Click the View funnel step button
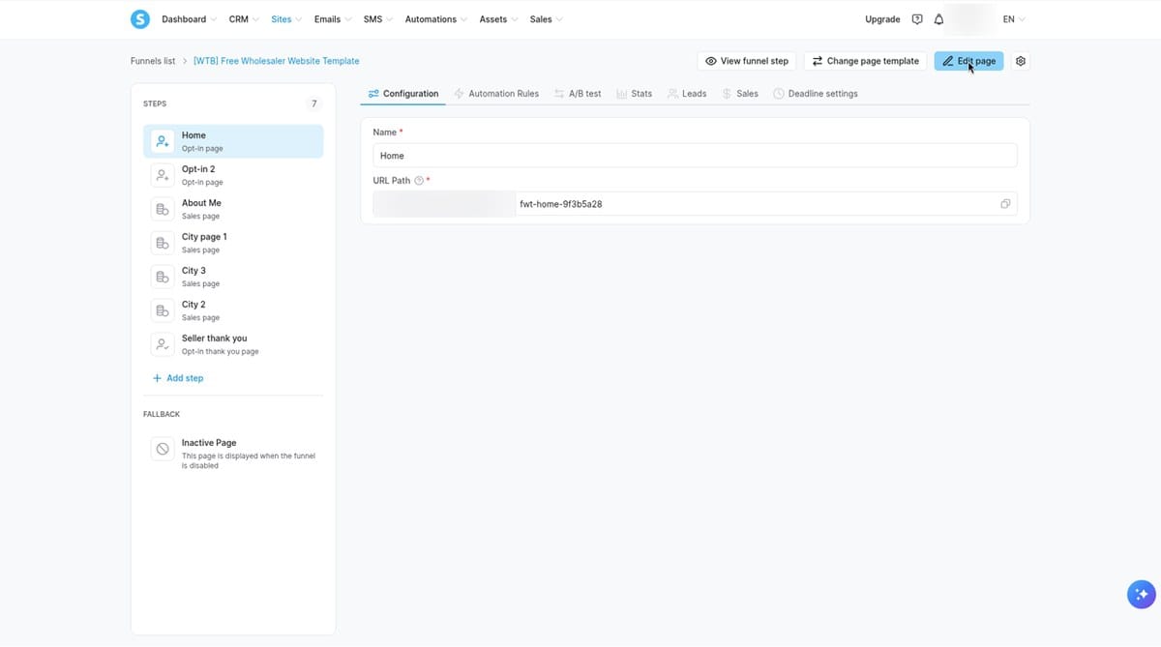Viewport: 1161px width, 647px height. pos(747,61)
